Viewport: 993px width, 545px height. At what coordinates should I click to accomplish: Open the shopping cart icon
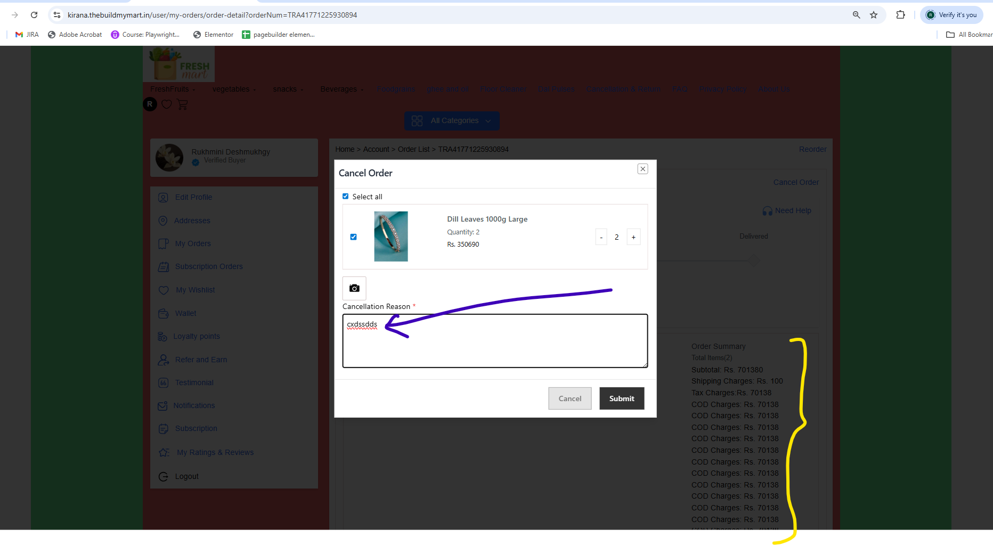[x=182, y=104]
